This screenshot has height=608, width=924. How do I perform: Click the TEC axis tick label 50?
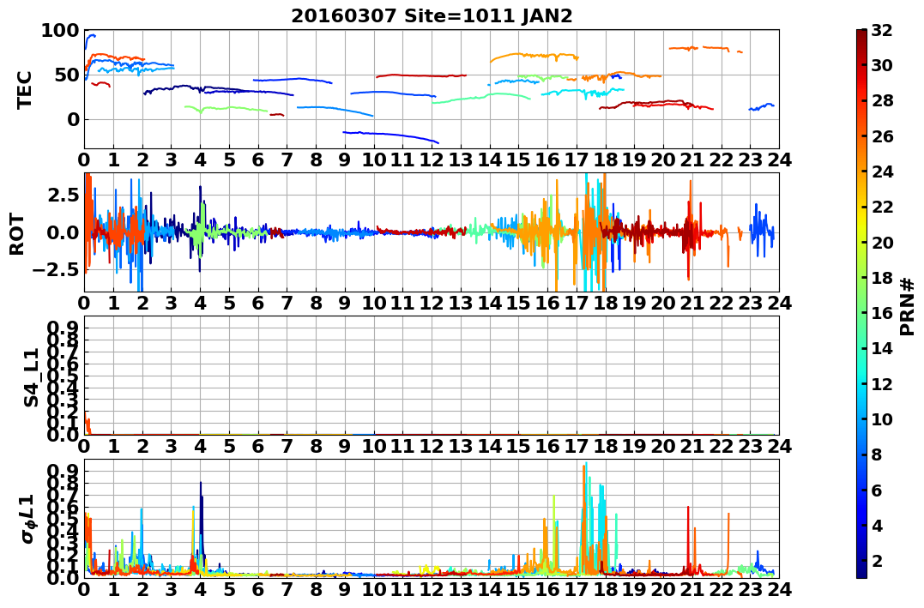pos(66,75)
